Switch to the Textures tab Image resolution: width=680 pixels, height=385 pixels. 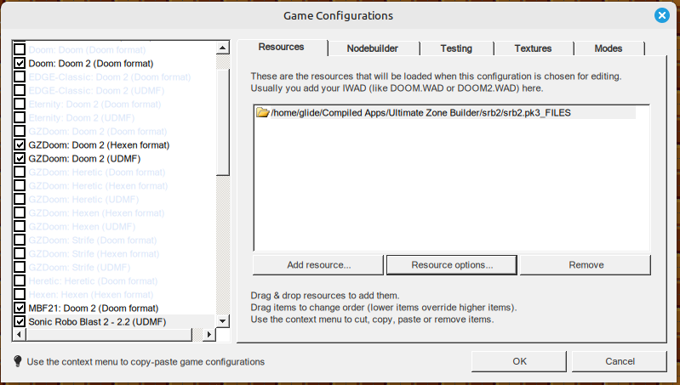pyautogui.click(x=533, y=48)
